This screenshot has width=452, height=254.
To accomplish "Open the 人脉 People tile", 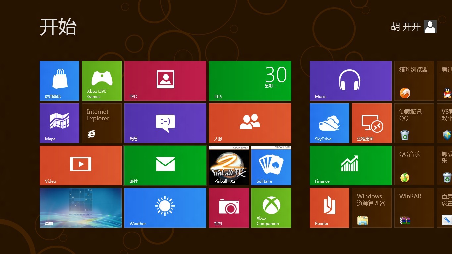I will [x=250, y=123].
